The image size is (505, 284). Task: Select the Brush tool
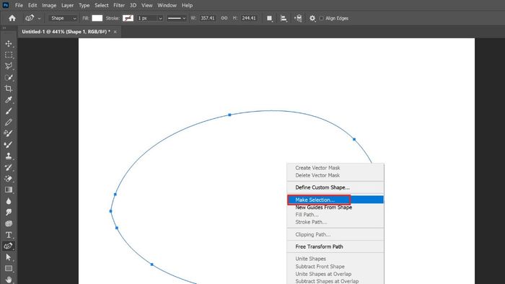9,111
